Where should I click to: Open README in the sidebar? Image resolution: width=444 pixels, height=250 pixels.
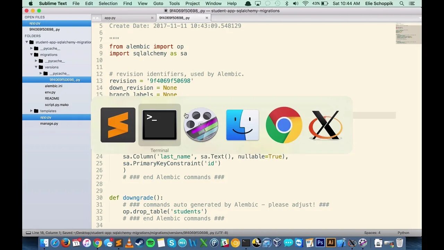coord(52,98)
